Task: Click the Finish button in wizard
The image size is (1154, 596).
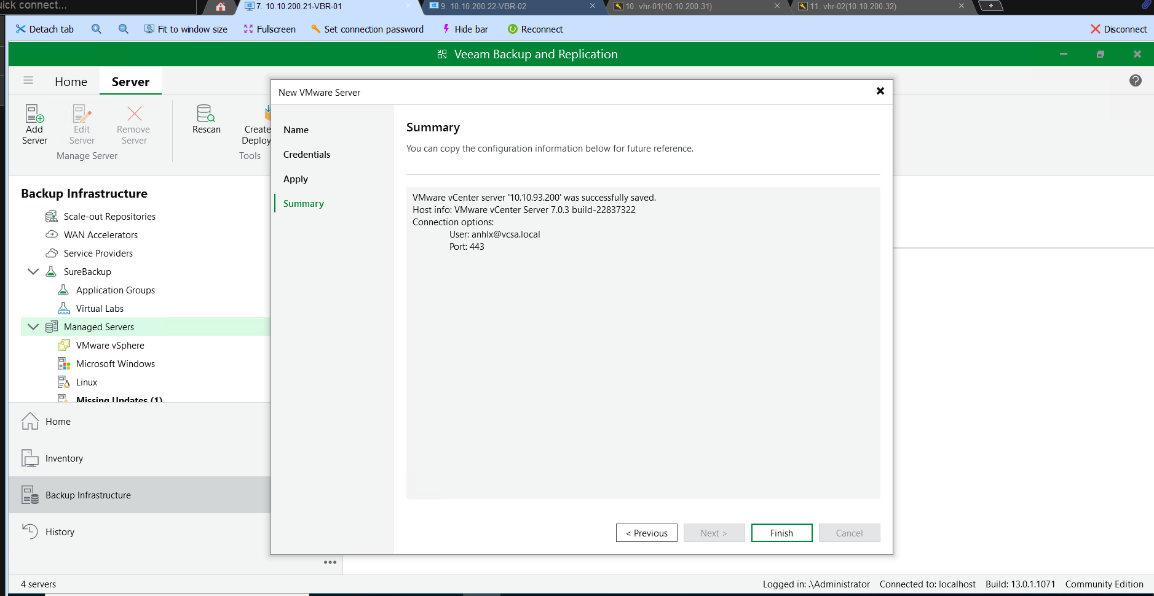Action: [x=781, y=533]
